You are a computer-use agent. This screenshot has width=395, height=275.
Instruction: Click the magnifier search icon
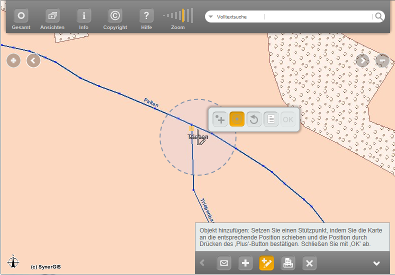click(x=379, y=17)
